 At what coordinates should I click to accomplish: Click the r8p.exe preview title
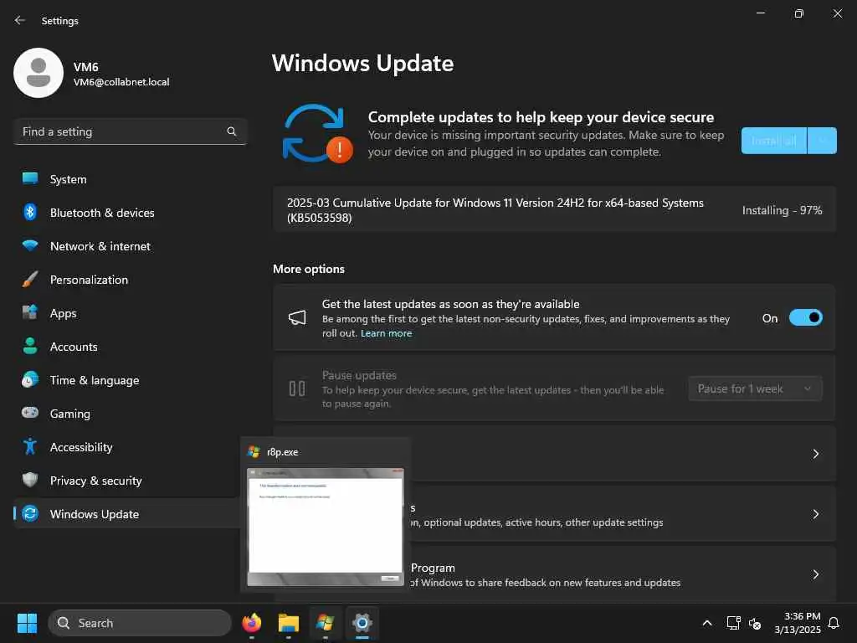[283, 452]
